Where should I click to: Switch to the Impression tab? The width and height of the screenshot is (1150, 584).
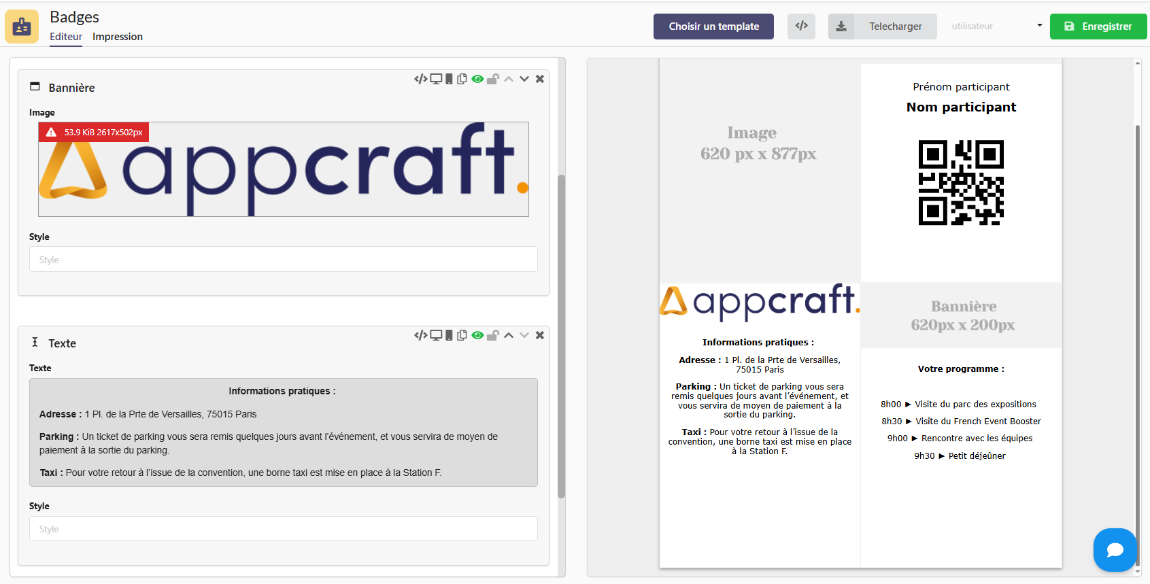click(118, 37)
